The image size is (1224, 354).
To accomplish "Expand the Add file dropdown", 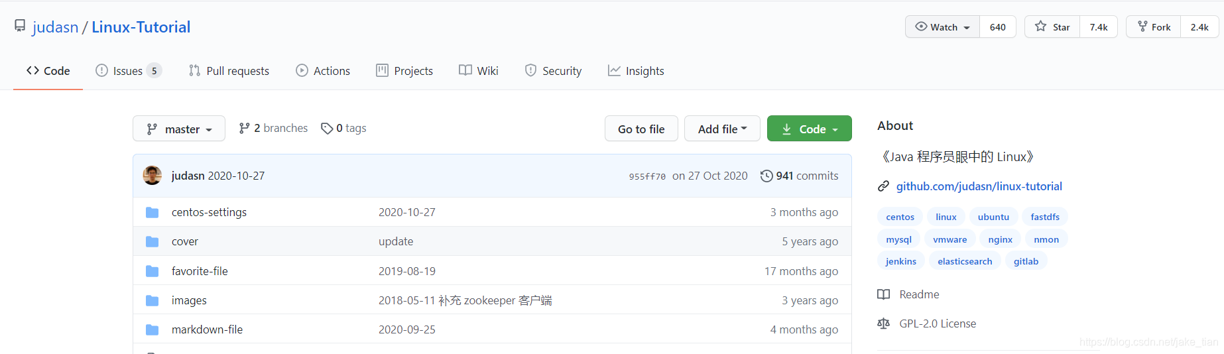I will pos(722,129).
